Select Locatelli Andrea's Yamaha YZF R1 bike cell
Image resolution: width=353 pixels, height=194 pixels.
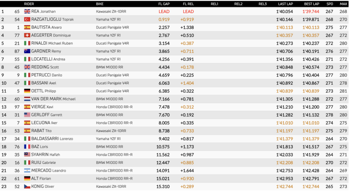[x=108, y=59]
